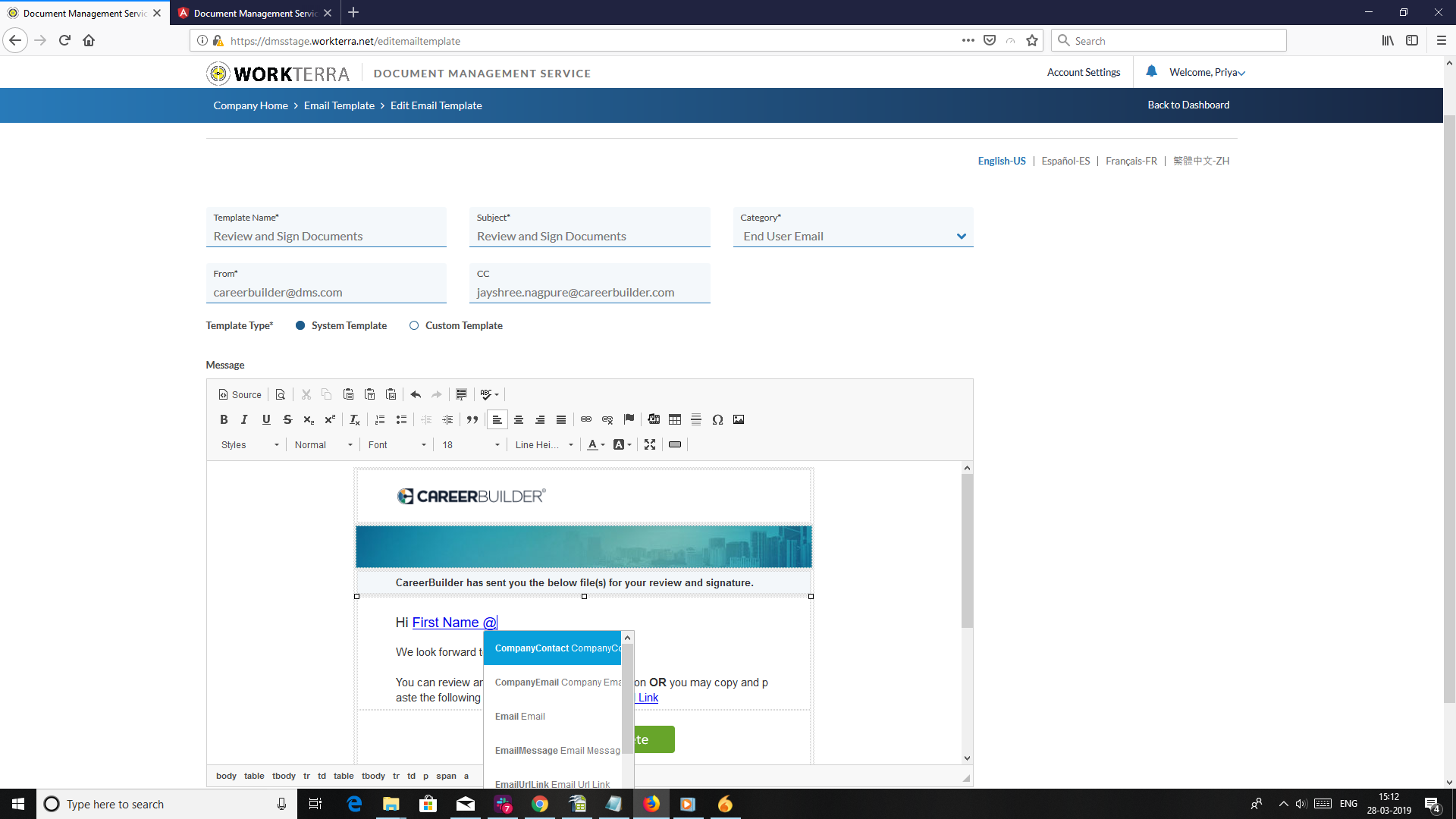Toggle Source view in editor
This screenshot has height=819, width=1456.
click(x=240, y=394)
